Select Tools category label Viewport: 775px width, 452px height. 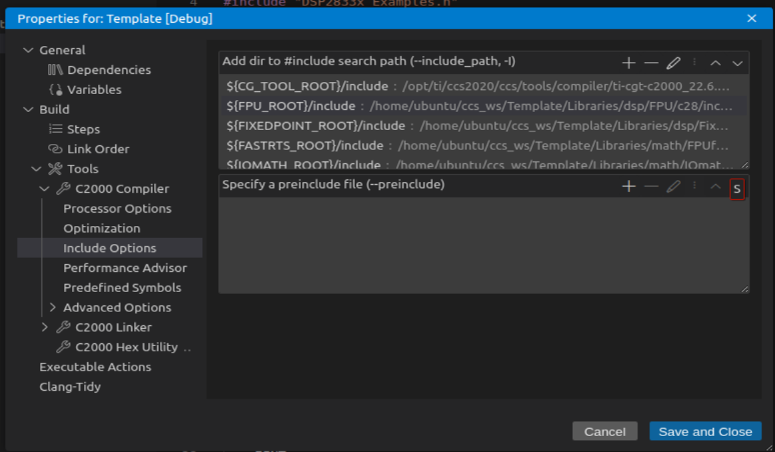pyautogui.click(x=83, y=169)
